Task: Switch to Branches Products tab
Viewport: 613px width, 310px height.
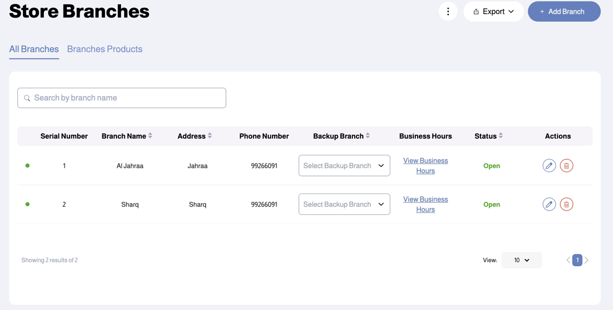Action: point(105,49)
